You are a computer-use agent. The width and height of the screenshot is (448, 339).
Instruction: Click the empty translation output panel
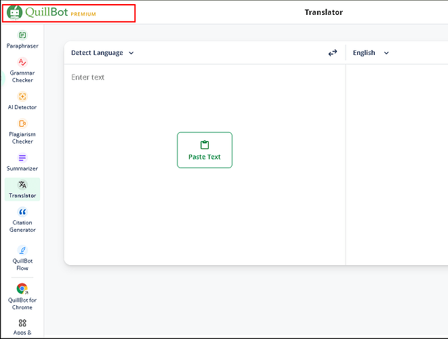coord(397,165)
